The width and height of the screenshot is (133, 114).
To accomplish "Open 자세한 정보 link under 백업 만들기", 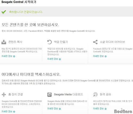I will (x=53, y=59).
